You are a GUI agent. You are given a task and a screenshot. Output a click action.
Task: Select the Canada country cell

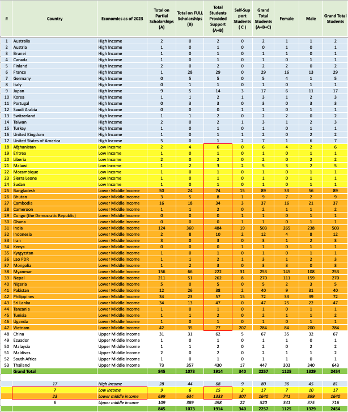click(54, 60)
